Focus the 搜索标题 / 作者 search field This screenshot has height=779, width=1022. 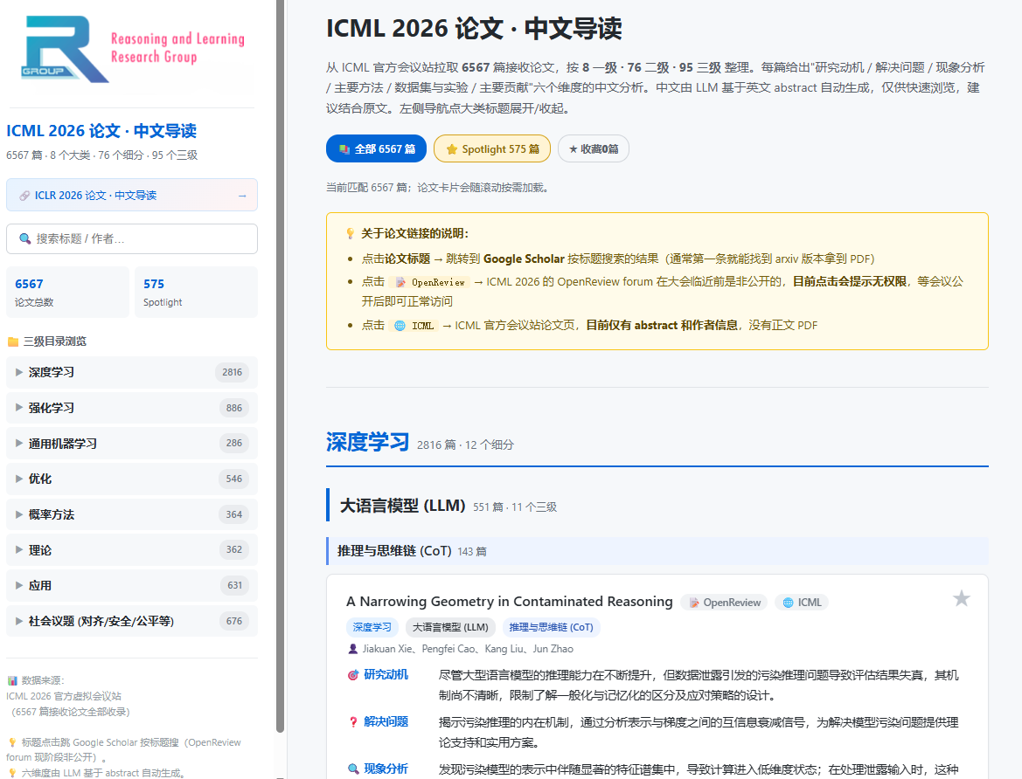point(132,239)
